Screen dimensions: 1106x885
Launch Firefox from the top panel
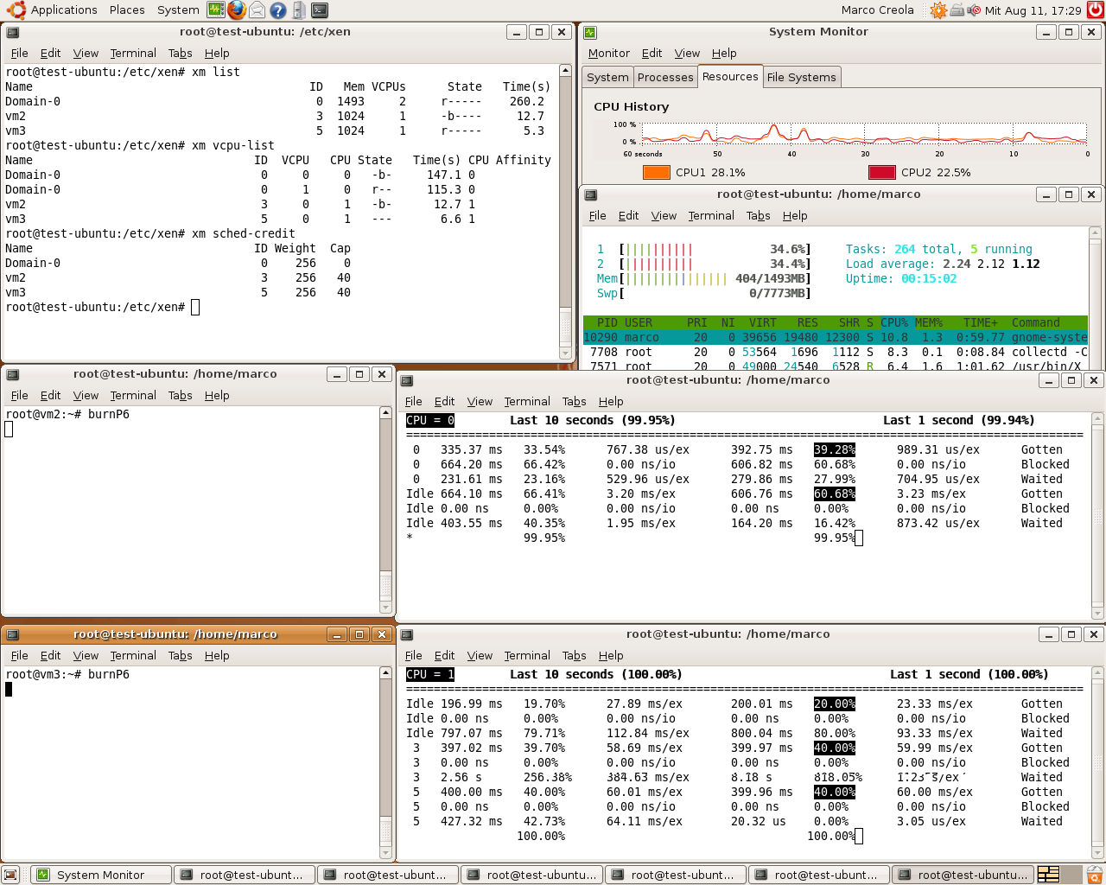pyautogui.click(x=237, y=10)
